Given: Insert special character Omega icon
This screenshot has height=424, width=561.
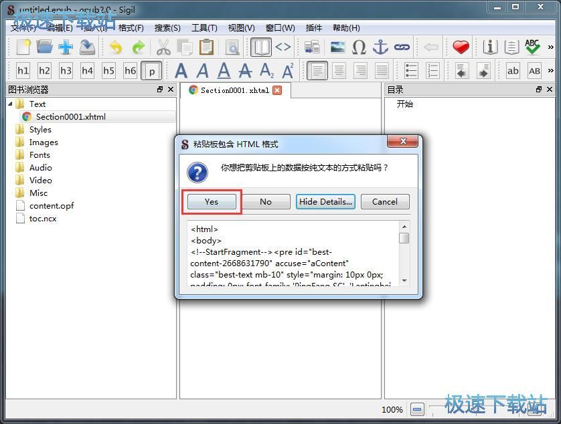Looking at the screenshot, I should [359, 47].
